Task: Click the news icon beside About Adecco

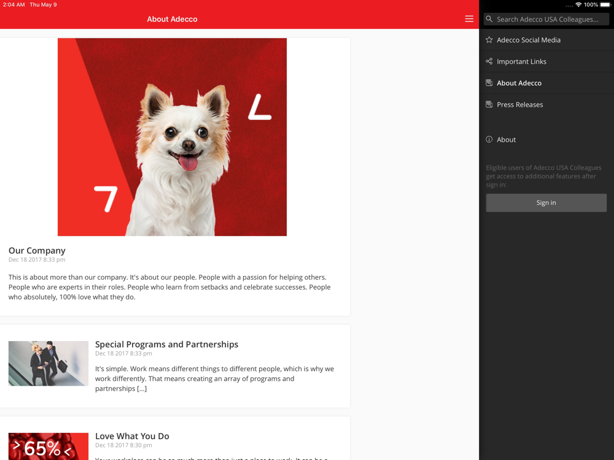Action: [489, 83]
